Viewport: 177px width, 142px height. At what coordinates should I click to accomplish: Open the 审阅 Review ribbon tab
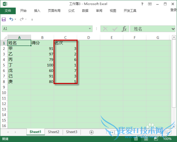pyautogui.click(x=99, y=11)
